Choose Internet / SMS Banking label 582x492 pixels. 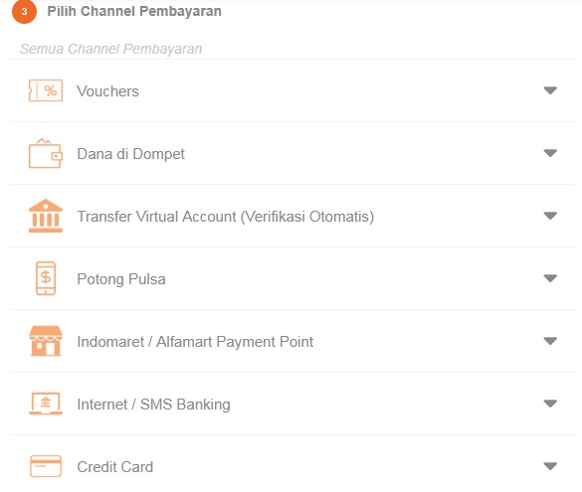[x=153, y=405]
